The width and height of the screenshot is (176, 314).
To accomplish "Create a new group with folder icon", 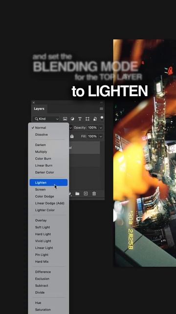I will tap(77, 194).
